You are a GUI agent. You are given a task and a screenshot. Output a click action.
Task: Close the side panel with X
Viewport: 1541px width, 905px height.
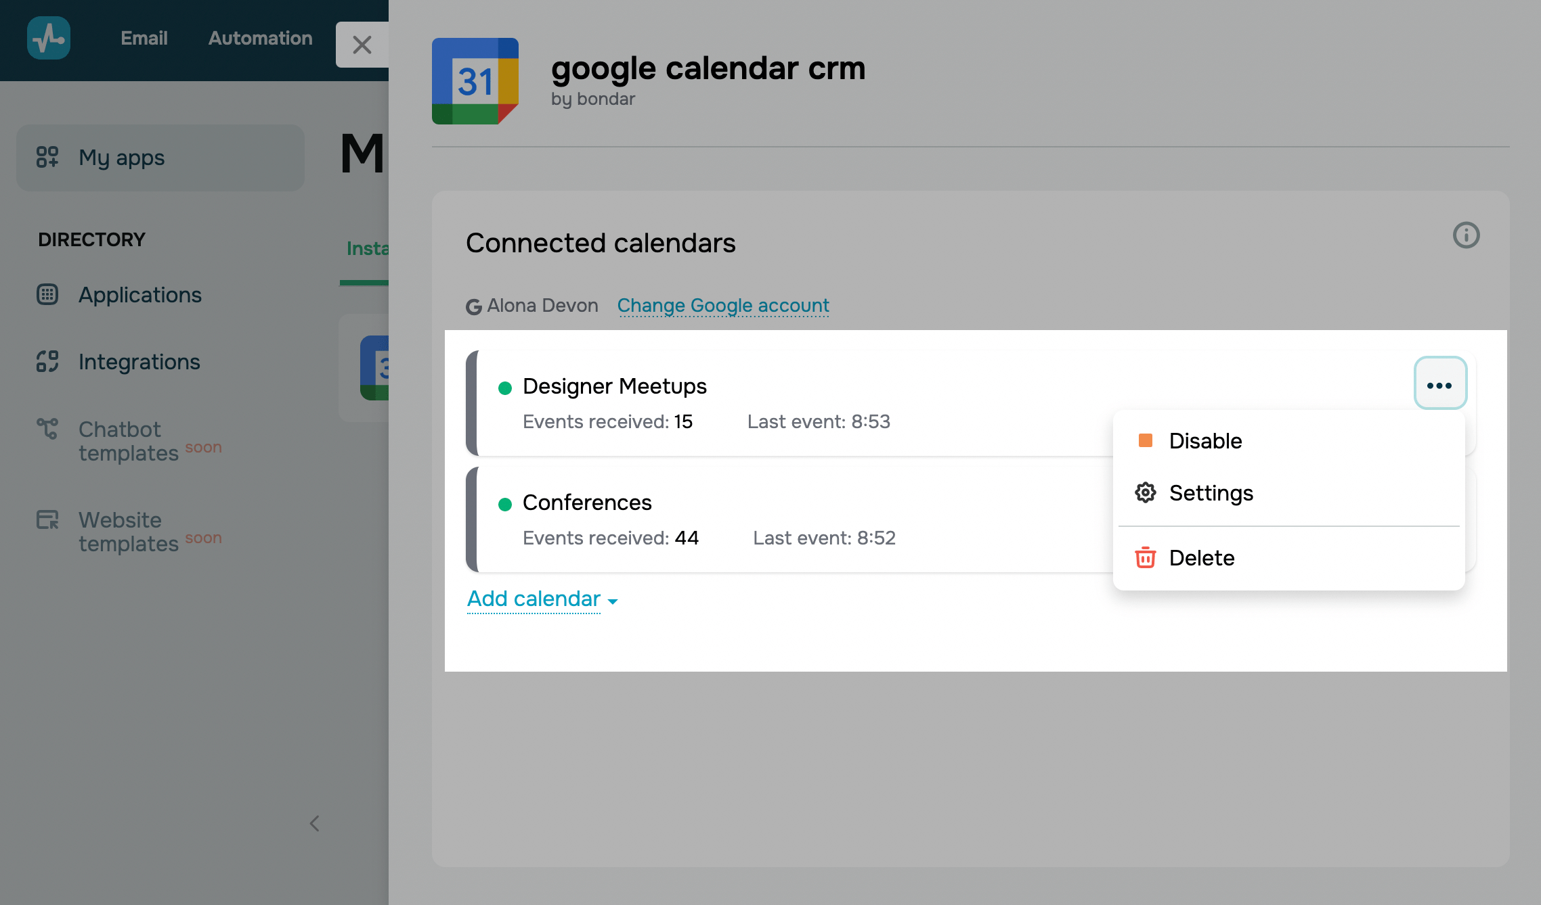click(362, 45)
